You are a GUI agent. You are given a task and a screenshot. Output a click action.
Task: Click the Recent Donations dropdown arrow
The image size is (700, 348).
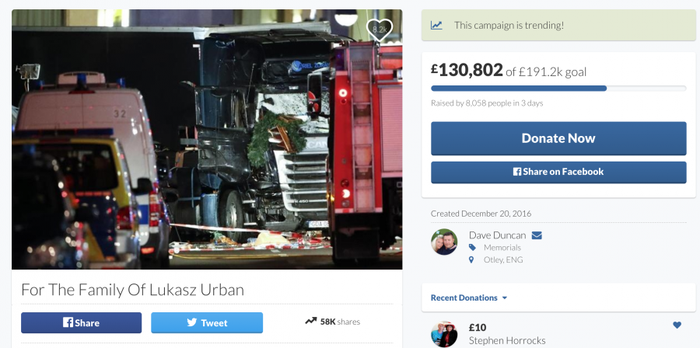505,298
